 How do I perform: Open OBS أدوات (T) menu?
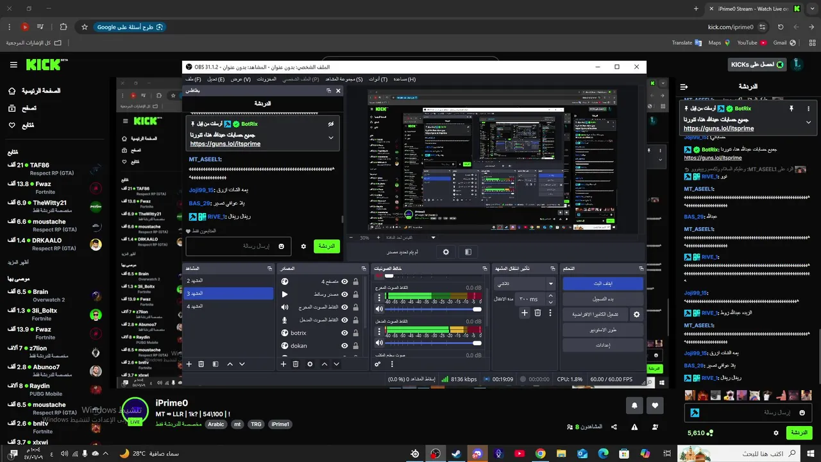tap(378, 79)
